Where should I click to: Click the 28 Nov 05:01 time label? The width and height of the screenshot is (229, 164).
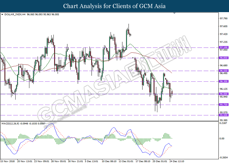[x=59, y=161]
